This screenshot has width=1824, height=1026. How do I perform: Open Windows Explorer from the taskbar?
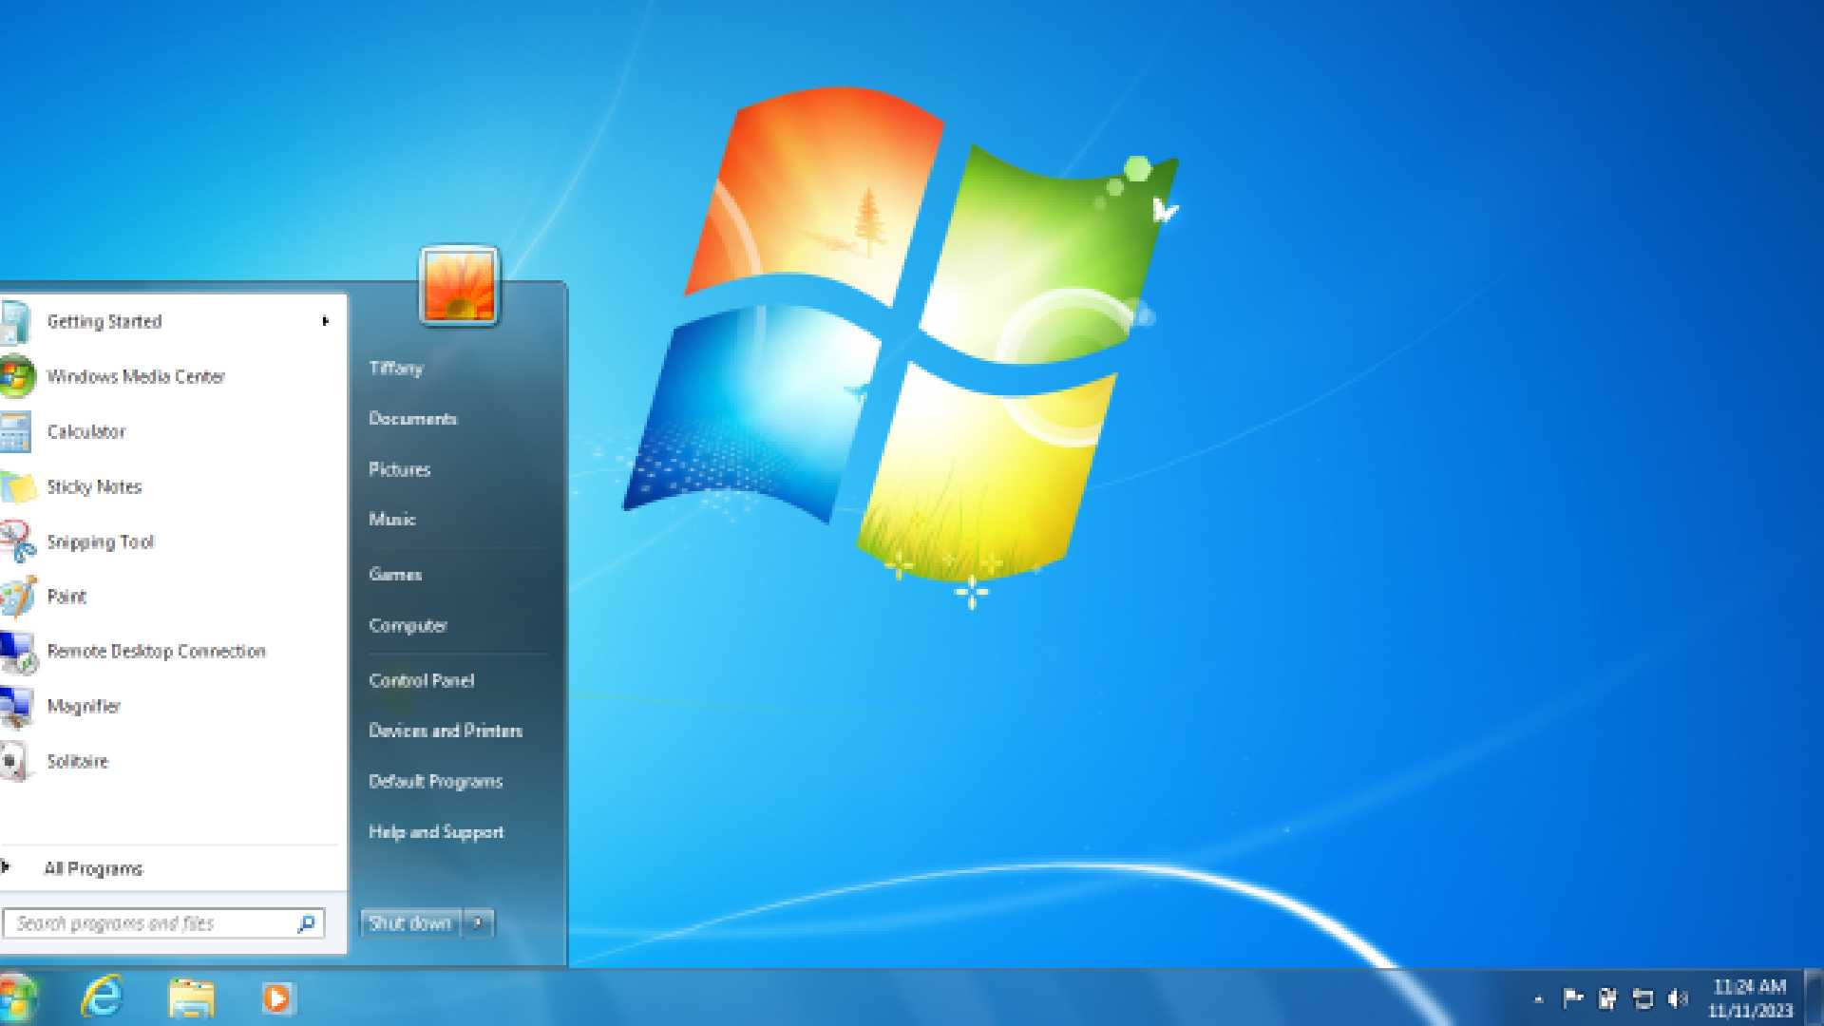click(x=191, y=997)
